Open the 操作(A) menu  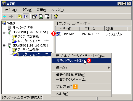tap(27, 10)
